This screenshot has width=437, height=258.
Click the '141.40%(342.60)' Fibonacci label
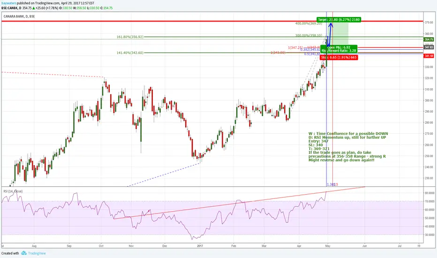click(x=130, y=53)
